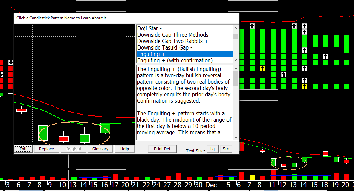The width and height of the screenshot is (354, 191).
Task: Click red candle left of preview oval
Action: point(21,110)
